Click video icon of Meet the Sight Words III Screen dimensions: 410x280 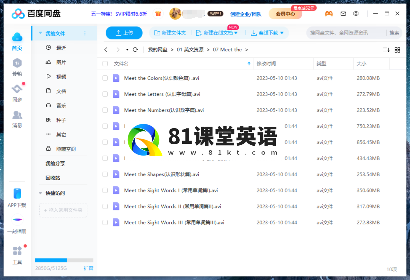tap(116, 222)
